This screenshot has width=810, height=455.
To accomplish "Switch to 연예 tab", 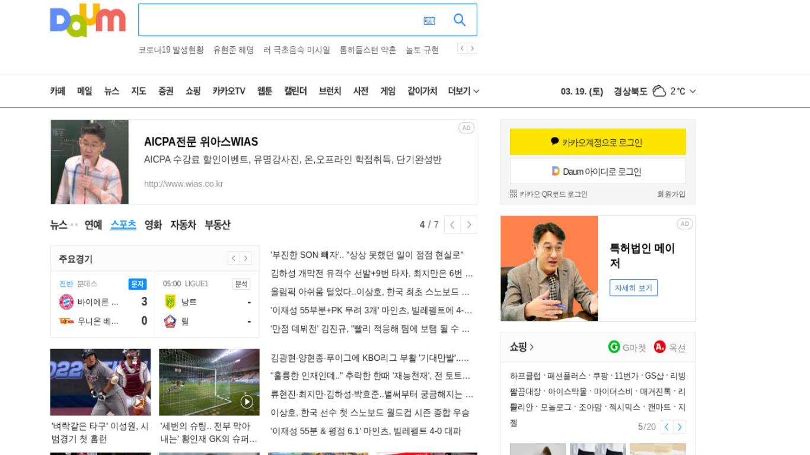I will 93,225.
